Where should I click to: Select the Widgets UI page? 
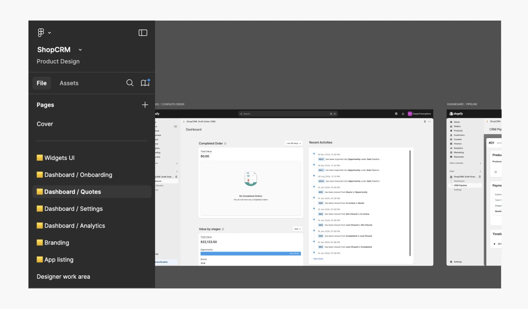click(59, 158)
